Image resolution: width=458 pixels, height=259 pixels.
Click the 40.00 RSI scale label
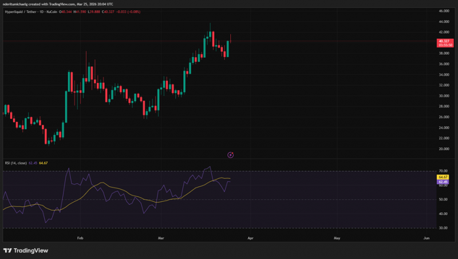(443, 214)
